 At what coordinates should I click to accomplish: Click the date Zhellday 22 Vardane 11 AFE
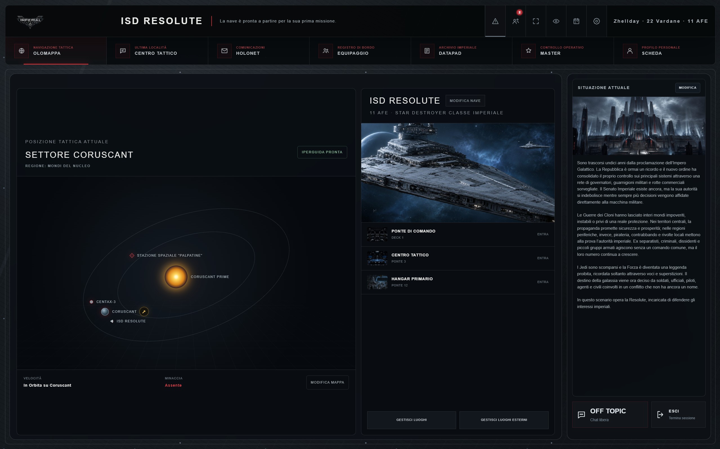click(661, 21)
